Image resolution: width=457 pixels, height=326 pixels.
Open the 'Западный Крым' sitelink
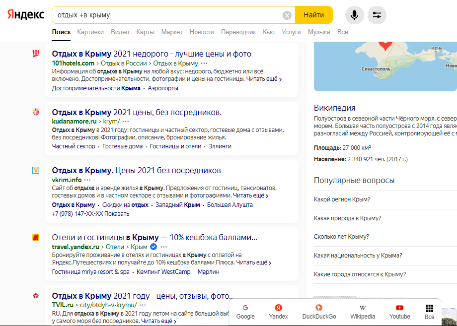178,205
